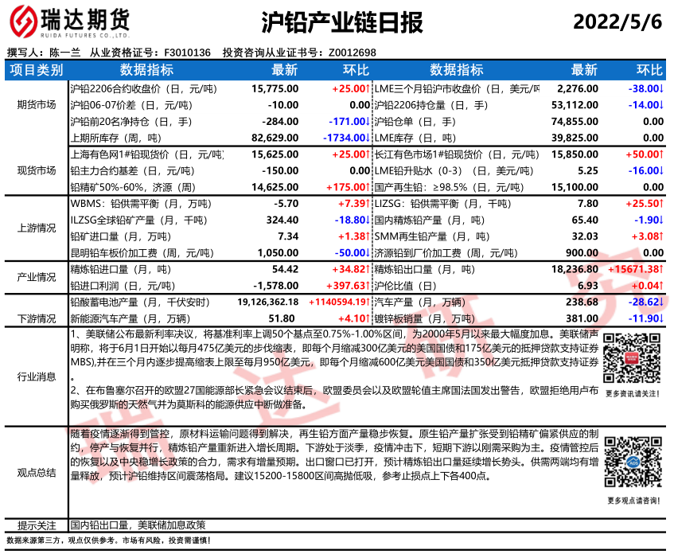Click the red up arrow beside +15671.38
This screenshot has height=554, width=674.
pyautogui.click(x=663, y=270)
